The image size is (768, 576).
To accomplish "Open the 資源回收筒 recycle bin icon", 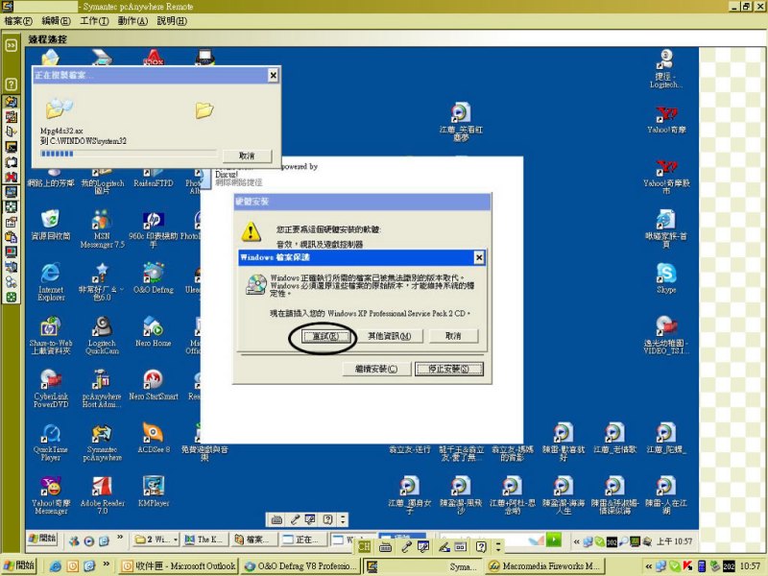I will 51,226.
